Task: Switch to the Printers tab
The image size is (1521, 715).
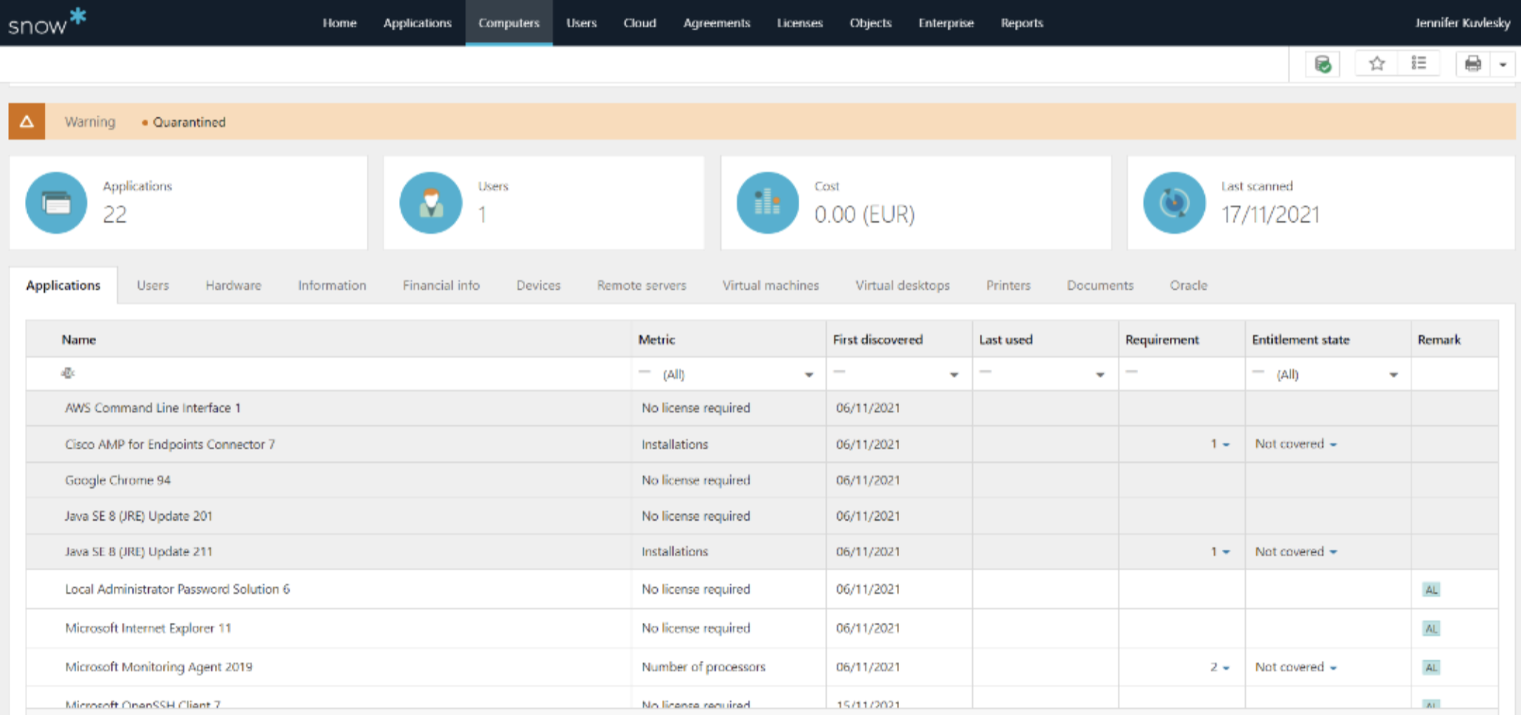Action: [x=1008, y=286]
